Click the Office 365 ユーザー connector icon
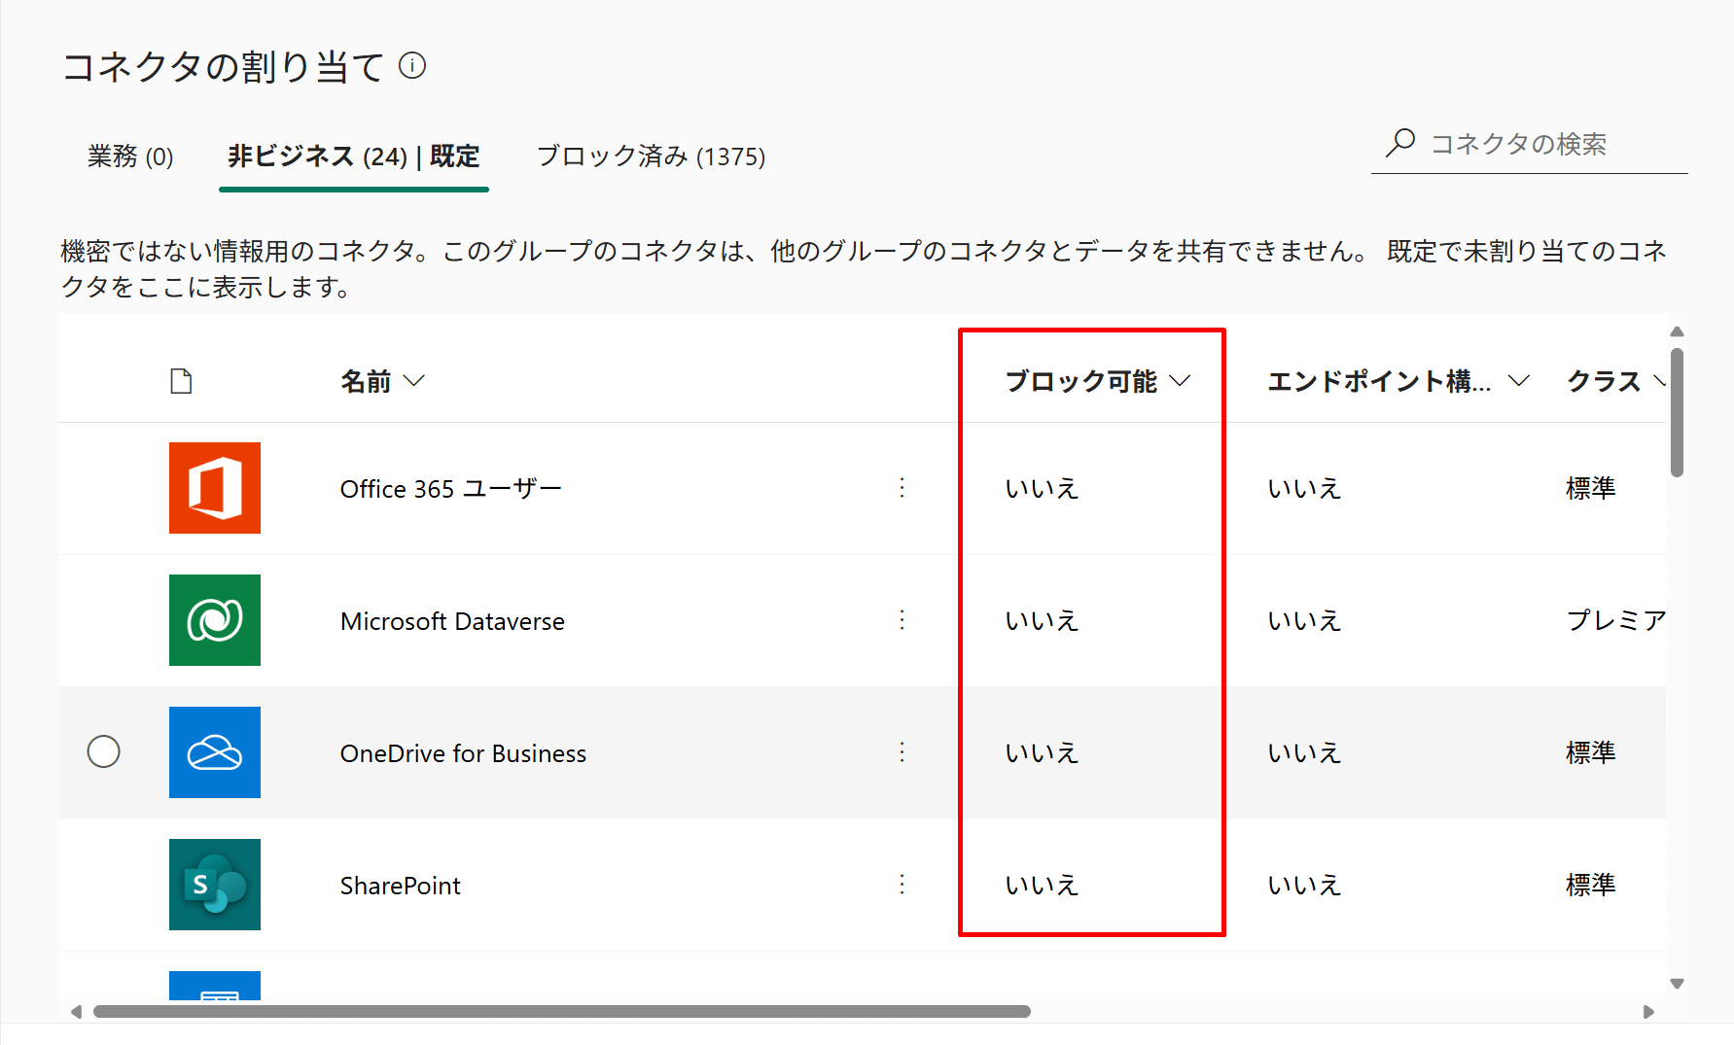This screenshot has height=1045, width=1734. (x=214, y=488)
